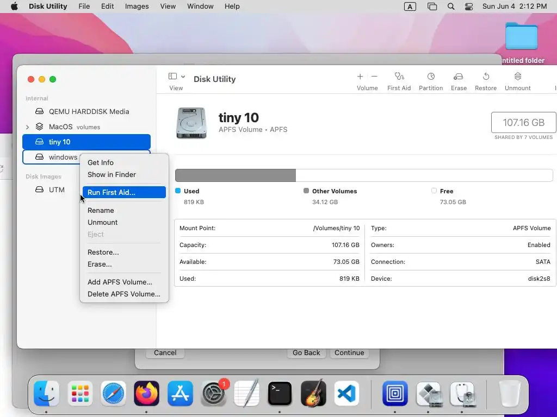The width and height of the screenshot is (557, 417).
Task: Open Finder from the Dock
Action: pyautogui.click(x=47, y=393)
